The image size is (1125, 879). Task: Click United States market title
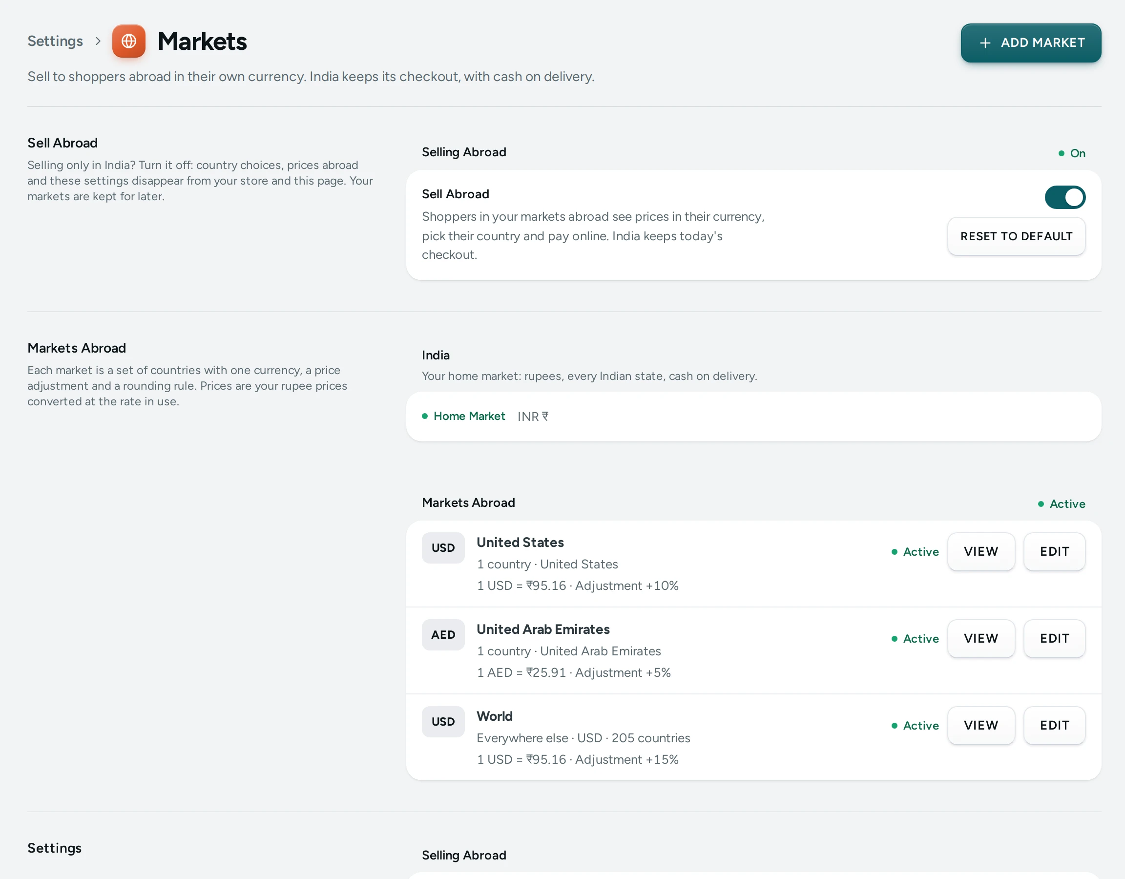[x=520, y=543]
